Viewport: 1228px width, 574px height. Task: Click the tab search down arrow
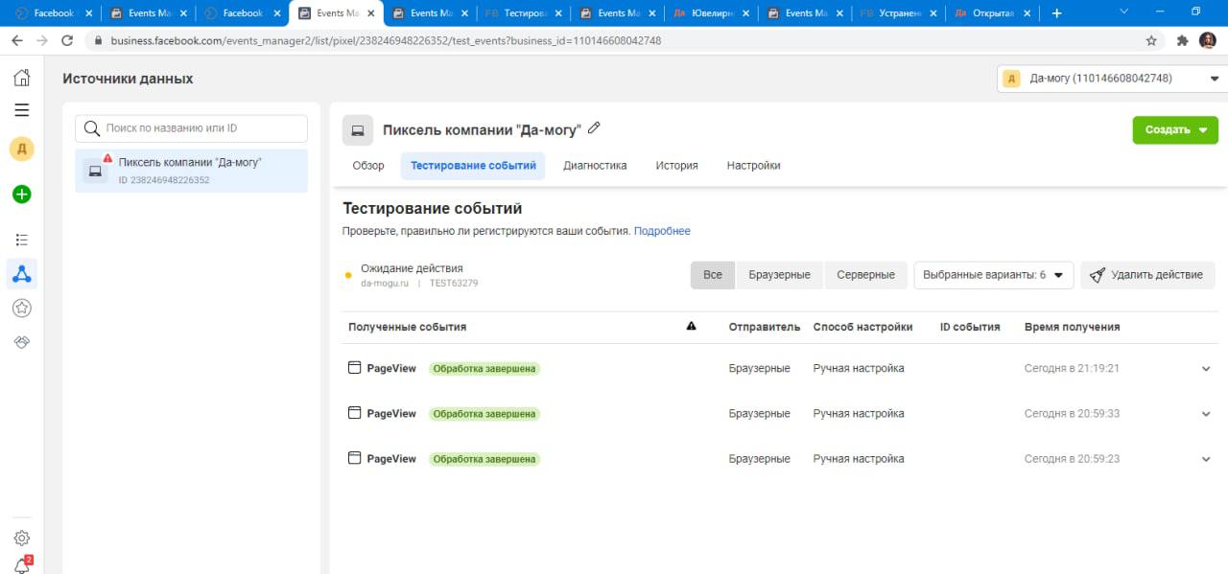coord(1124,11)
